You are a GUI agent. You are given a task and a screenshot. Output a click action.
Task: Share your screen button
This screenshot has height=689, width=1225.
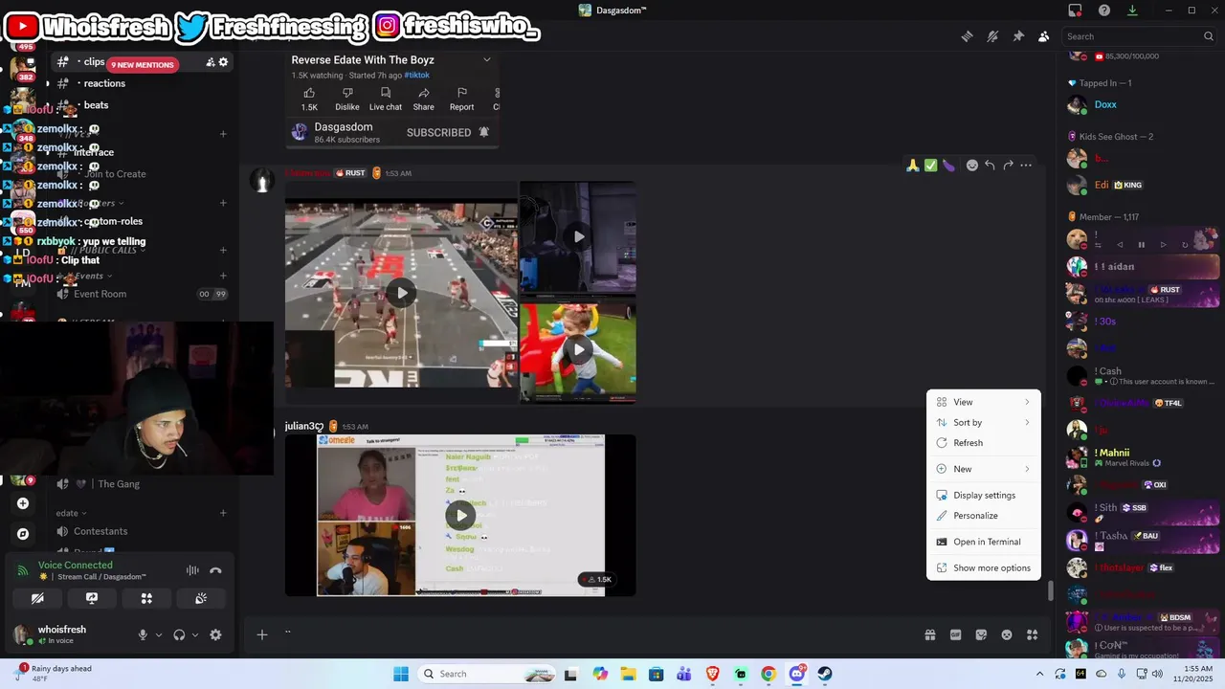[92, 598]
